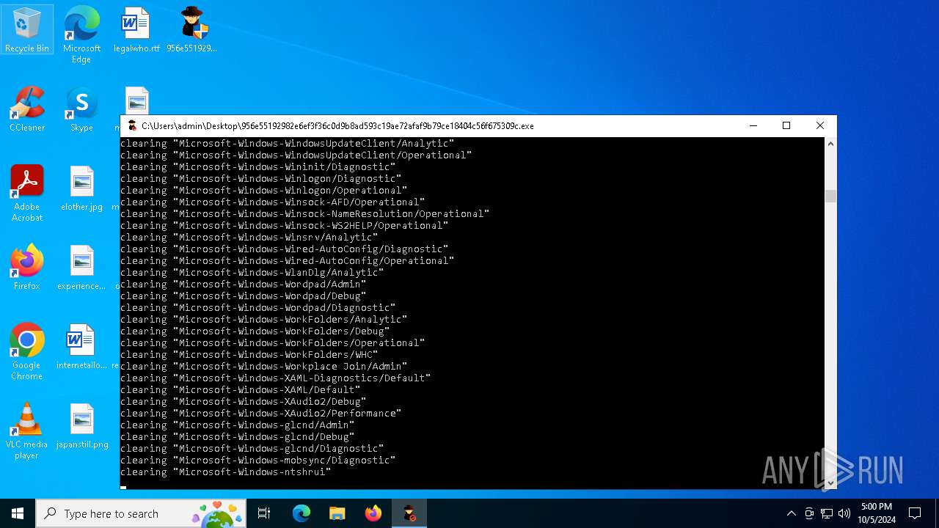Select internetallo... document on desktop
Screen dimensions: 939x528
click(x=81, y=347)
